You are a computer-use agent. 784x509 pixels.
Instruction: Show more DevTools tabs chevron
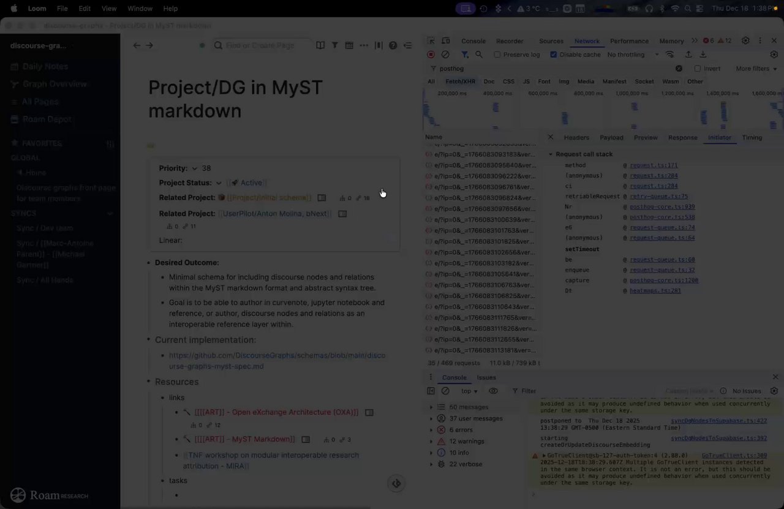point(695,40)
